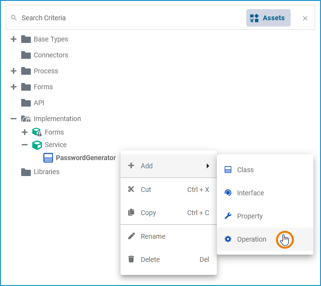Expand the Base Types folder
Image resolution: width=321 pixels, height=286 pixels.
pyautogui.click(x=13, y=39)
